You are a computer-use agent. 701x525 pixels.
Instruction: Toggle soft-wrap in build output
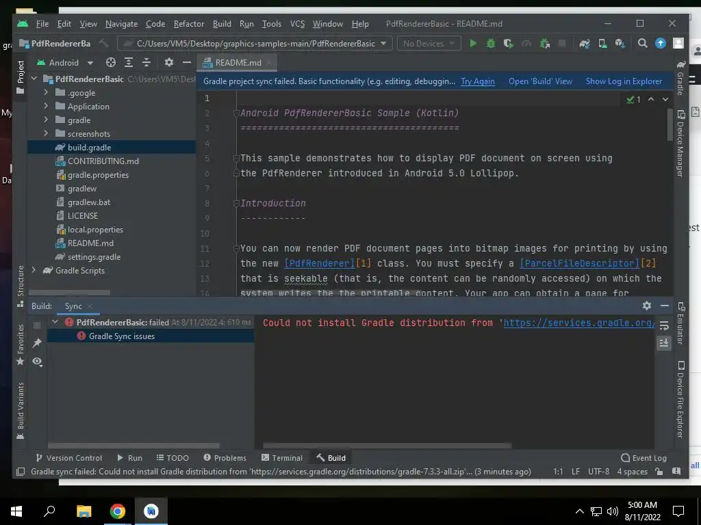[664, 326]
